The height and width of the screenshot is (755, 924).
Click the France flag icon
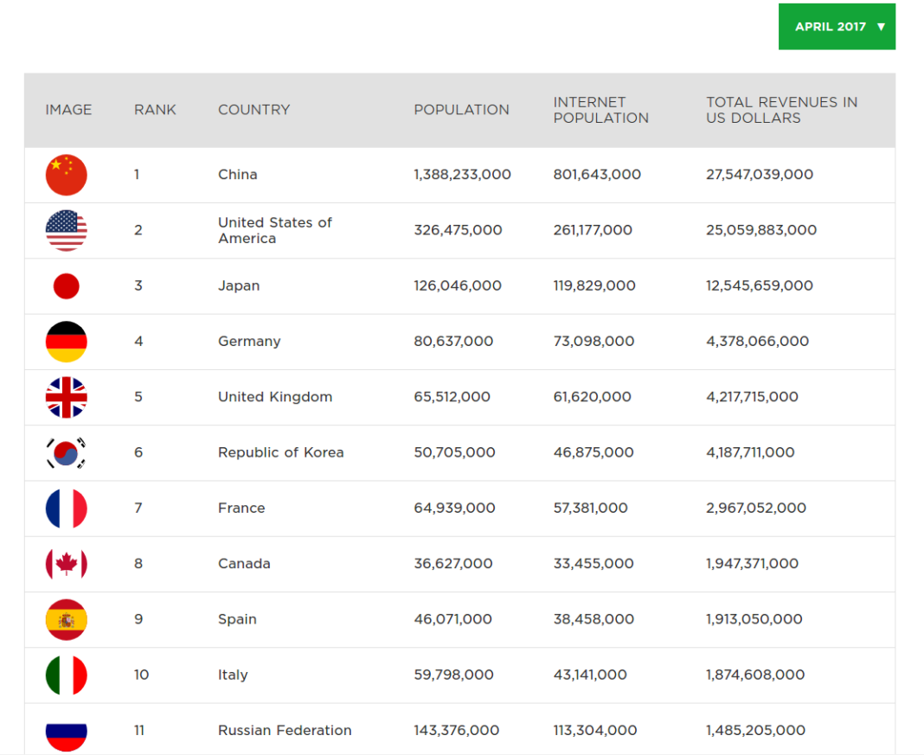click(66, 509)
